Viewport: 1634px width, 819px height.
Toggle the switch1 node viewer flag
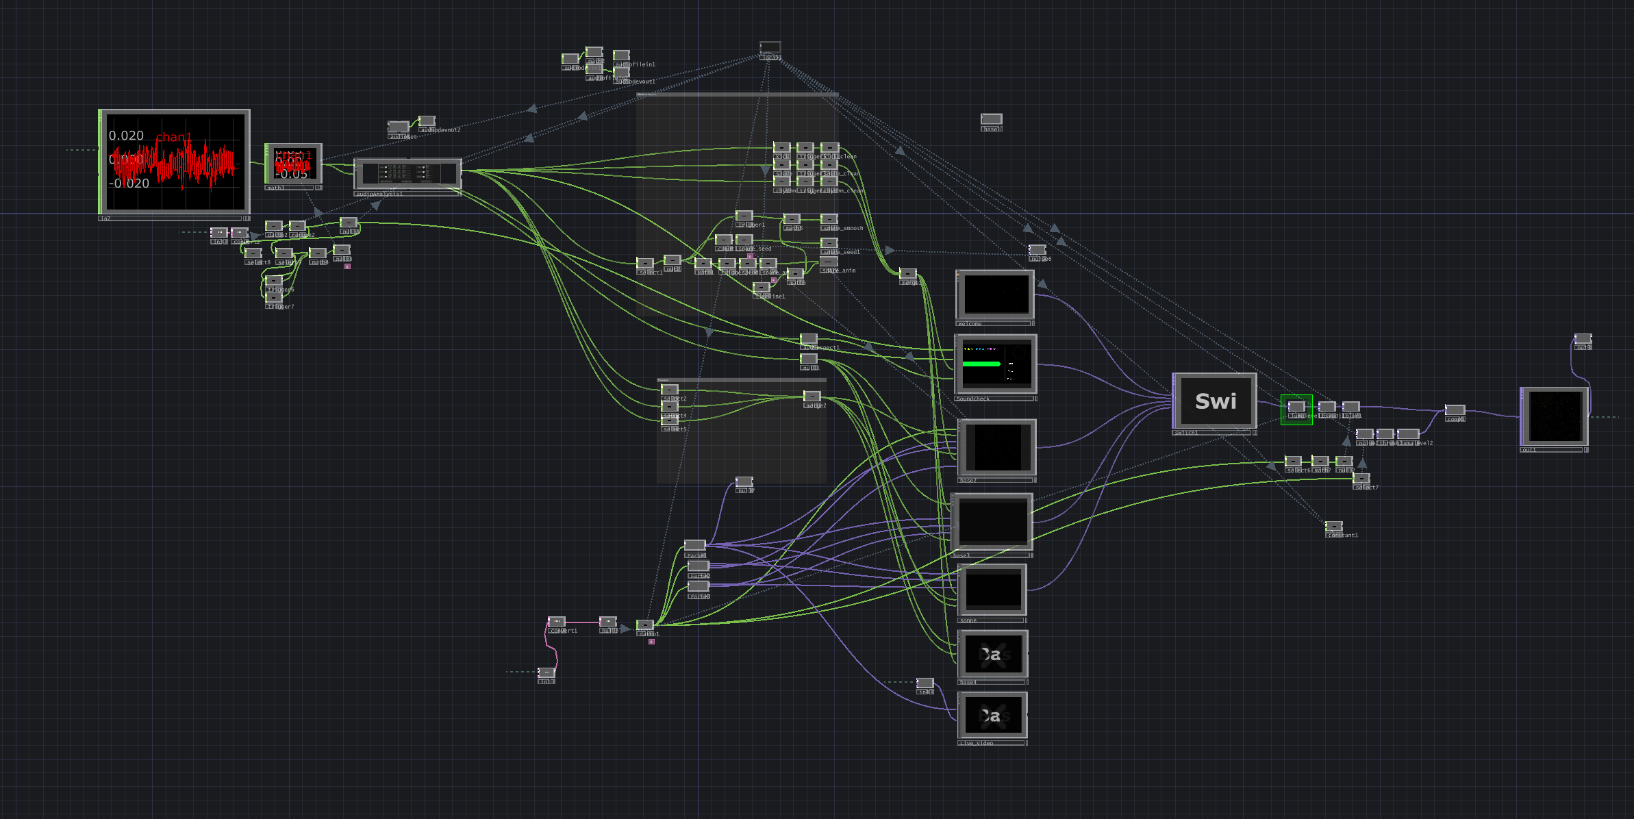pos(1255,433)
